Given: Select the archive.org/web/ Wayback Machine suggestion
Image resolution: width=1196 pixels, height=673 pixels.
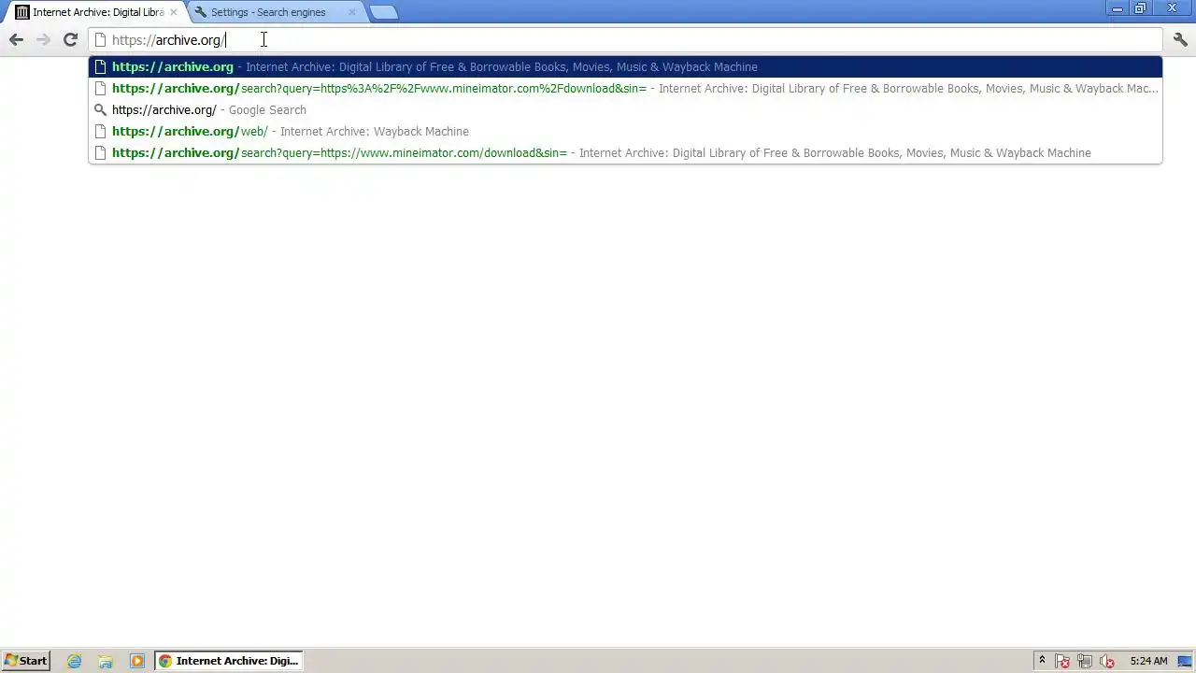Looking at the screenshot, I should click(x=625, y=131).
